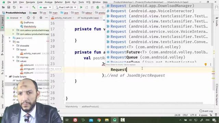Click 4 spaces indent setting
This screenshot has width=219, height=123.
pos(203,115)
